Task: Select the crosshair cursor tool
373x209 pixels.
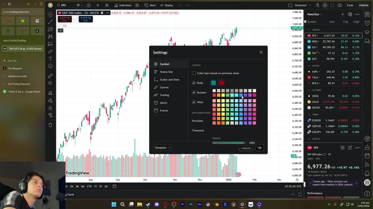Action: click(50, 14)
